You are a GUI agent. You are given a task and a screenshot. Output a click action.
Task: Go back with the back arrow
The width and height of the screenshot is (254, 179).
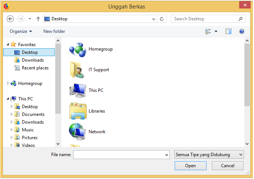coord(10,19)
